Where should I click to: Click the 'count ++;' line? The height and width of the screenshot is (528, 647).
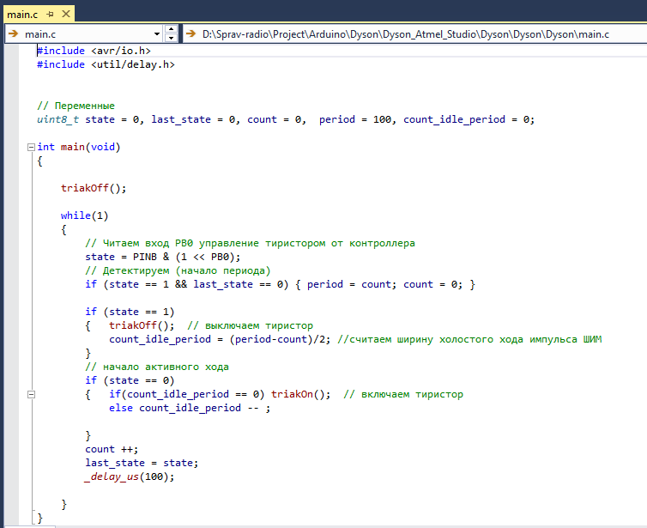tap(112, 449)
